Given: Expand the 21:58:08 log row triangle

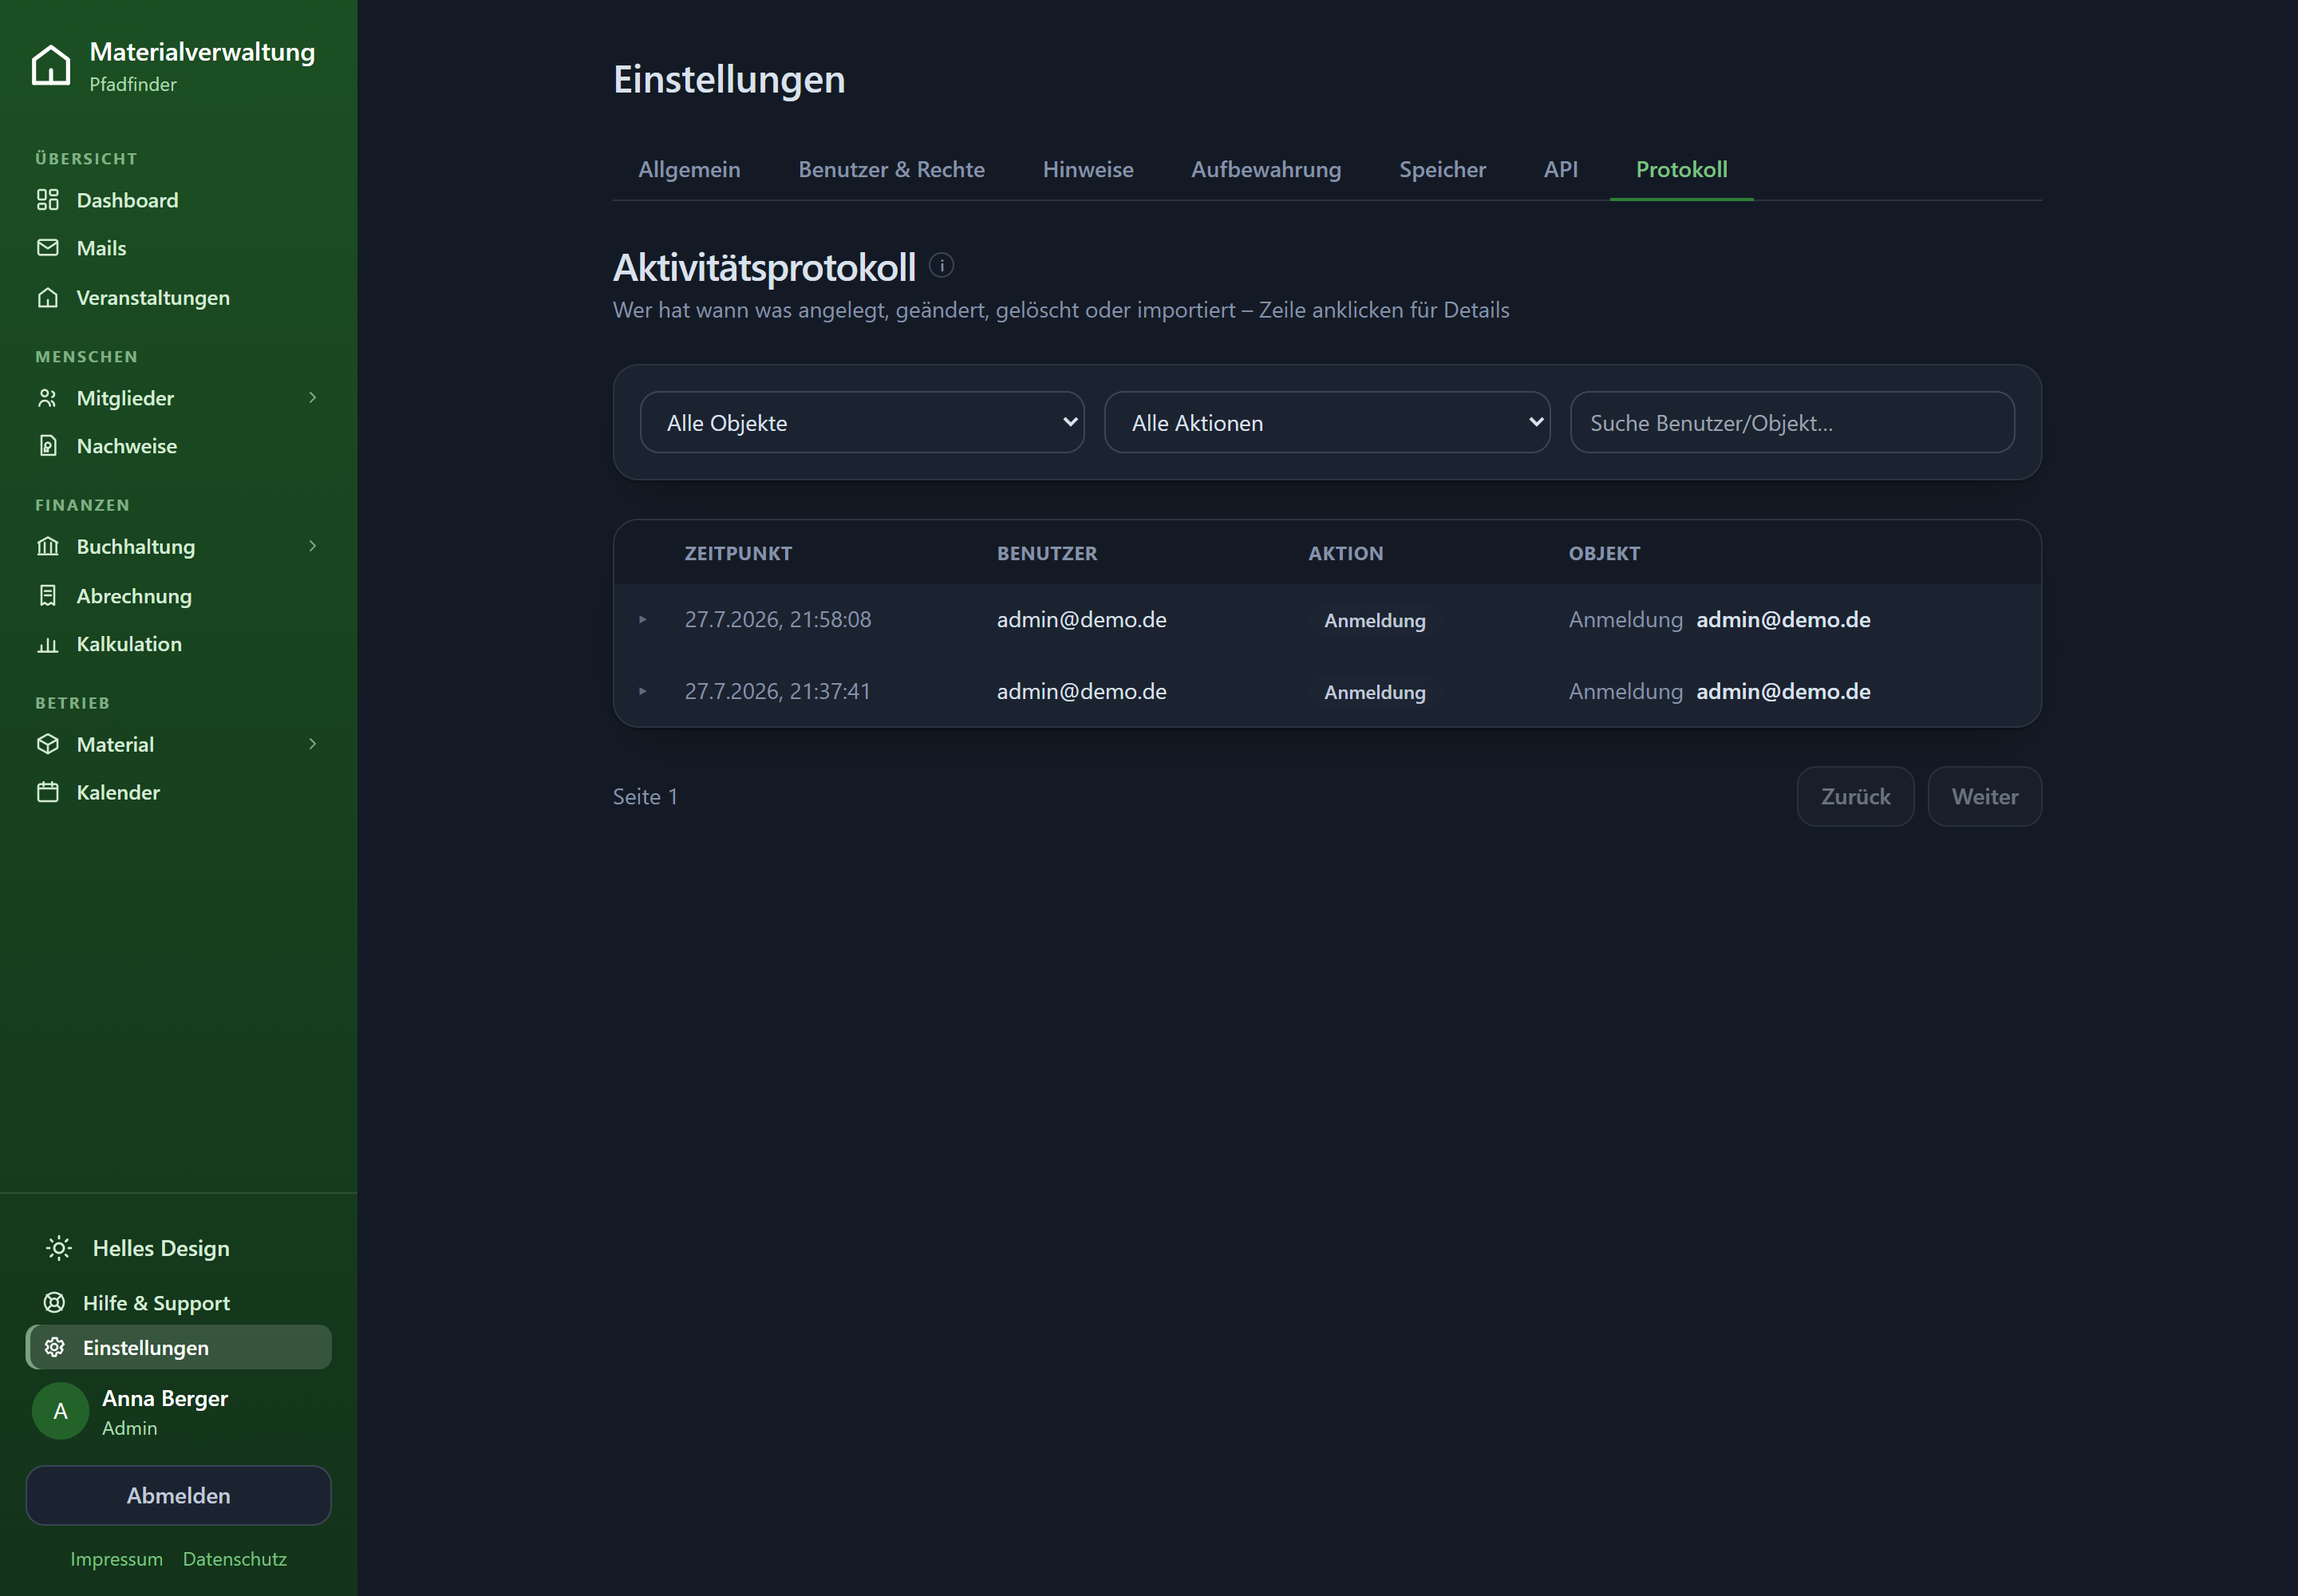Looking at the screenshot, I should (643, 620).
